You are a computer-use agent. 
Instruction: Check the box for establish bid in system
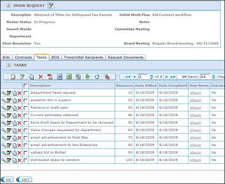[x=26, y=101]
